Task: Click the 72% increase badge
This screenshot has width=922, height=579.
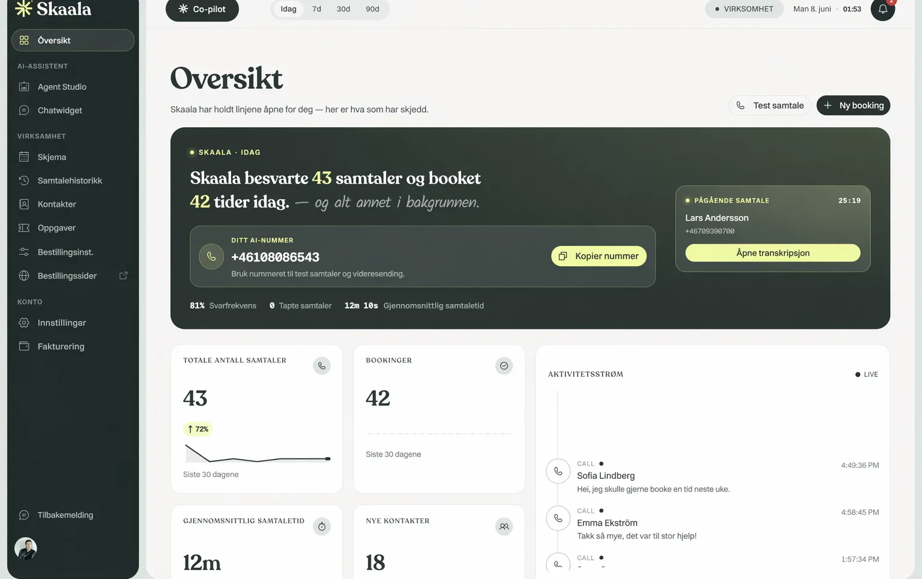Action: click(x=197, y=429)
